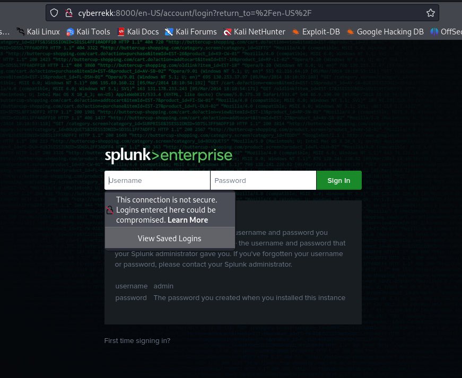Click First time signing in? link

(x=137, y=340)
